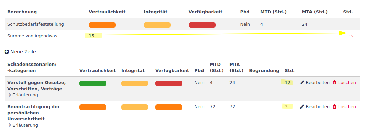Click red Verfügbarkeit bar in Schutzbedarfsfeststellung row
The width and height of the screenshot is (378, 128).
coord(202,25)
